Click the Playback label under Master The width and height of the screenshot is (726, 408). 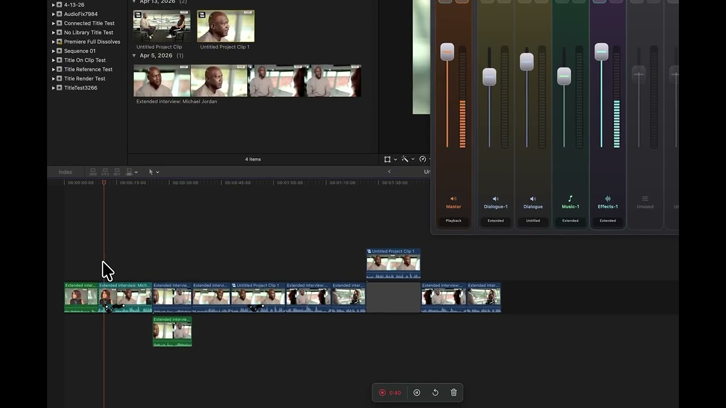pyautogui.click(x=453, y=220)
